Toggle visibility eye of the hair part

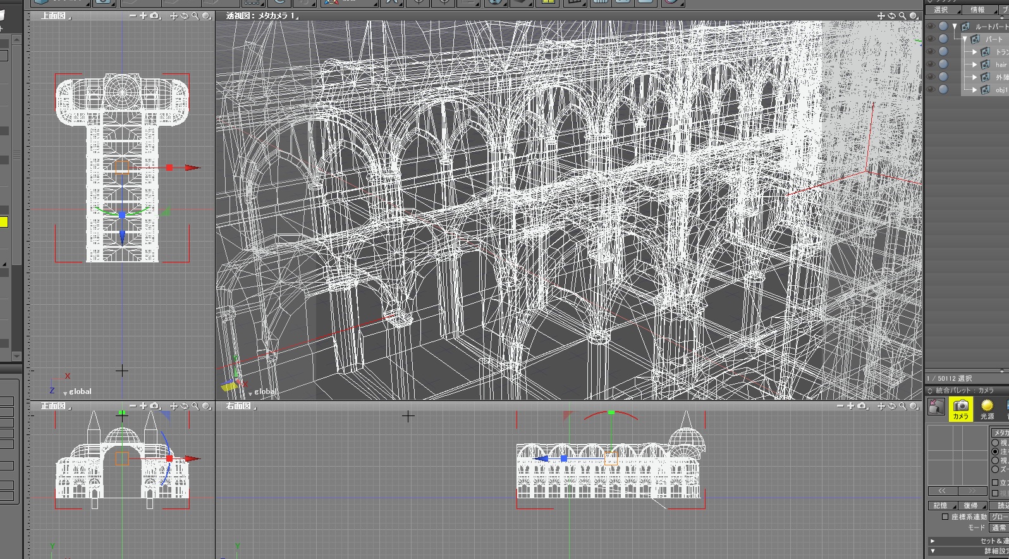[930, 64]
